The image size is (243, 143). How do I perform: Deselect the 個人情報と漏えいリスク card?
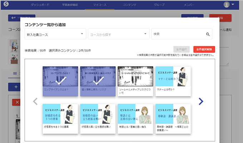(98, 81)
